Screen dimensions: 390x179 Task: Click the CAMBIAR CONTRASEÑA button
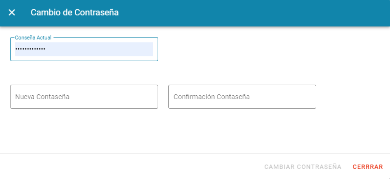(x=303, y=167)
